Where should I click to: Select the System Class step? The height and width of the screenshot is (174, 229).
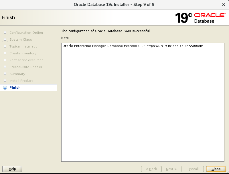coord(21,39)
